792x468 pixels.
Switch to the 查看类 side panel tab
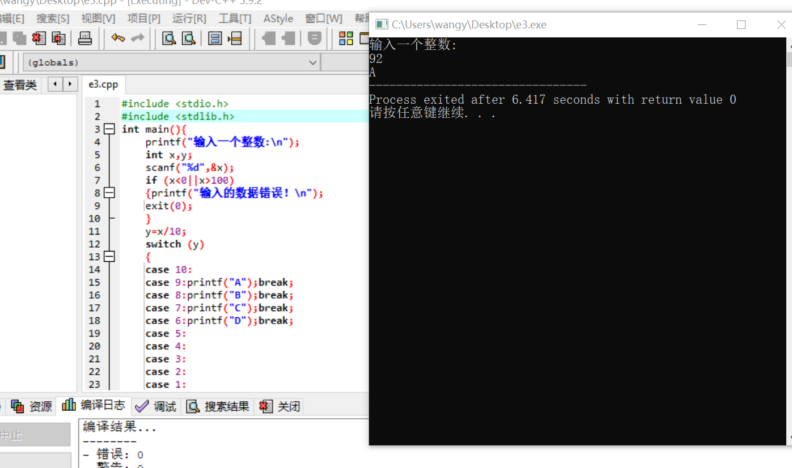coord(20,85)
